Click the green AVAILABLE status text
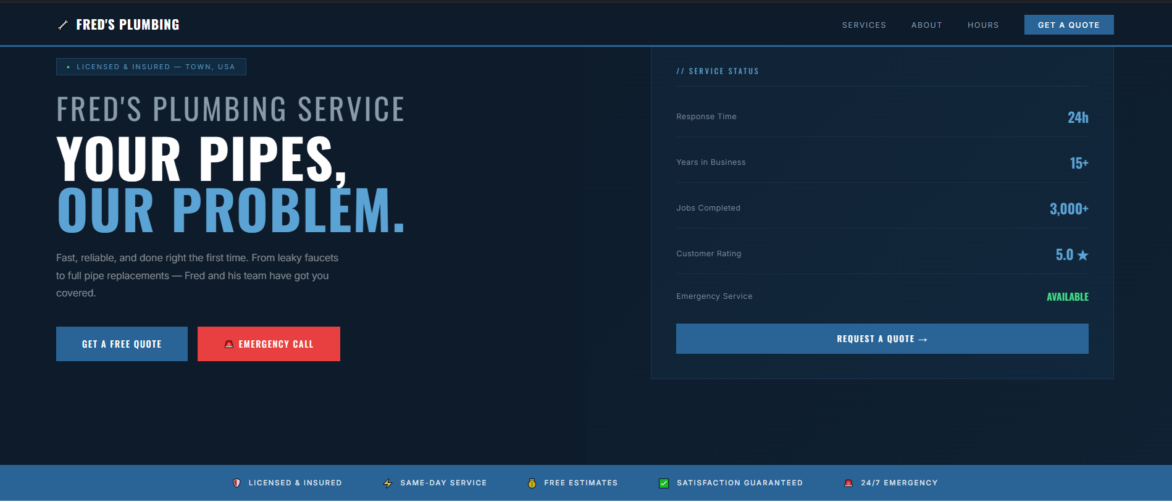1172x502 pixels. (x=1068, y=297)
